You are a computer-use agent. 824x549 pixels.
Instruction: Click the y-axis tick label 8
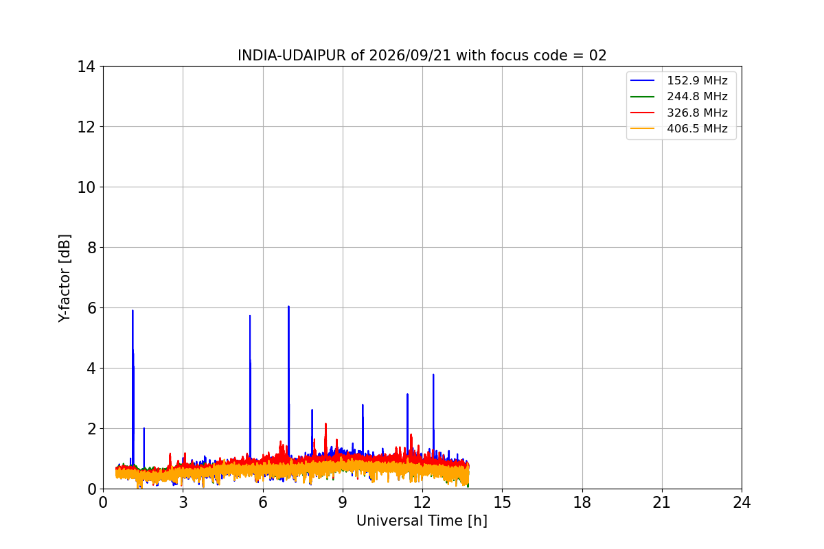89,248
